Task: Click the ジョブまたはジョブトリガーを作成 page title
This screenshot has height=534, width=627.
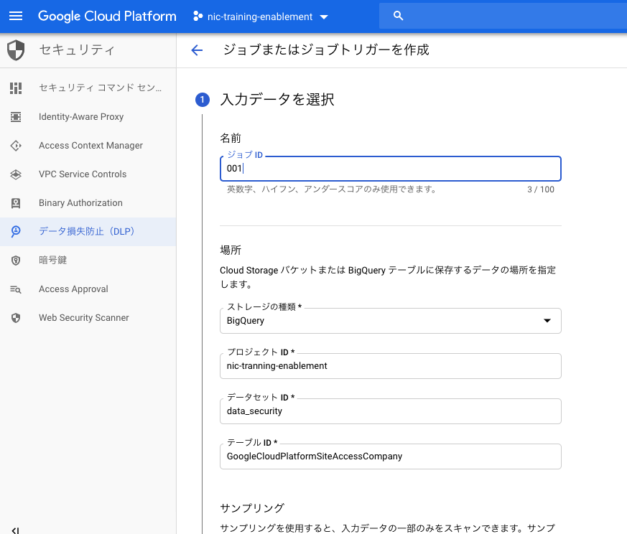Action: point(326,50)
